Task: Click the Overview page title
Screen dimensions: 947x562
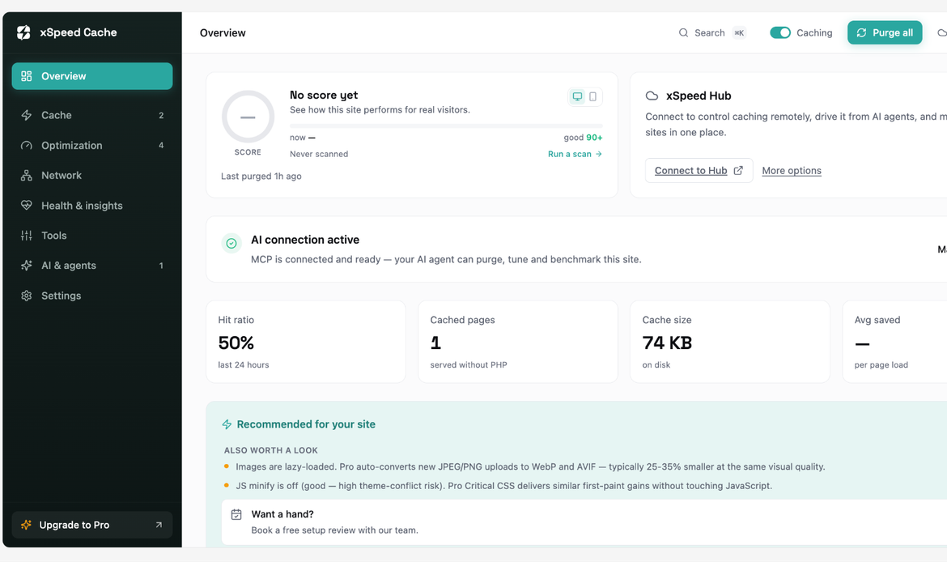Action: (x=223, y=32)
